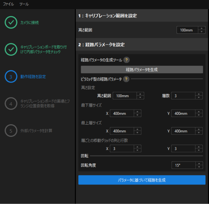Click step 4 circle icon
The image size is (209, 204).
coord(11,103)
